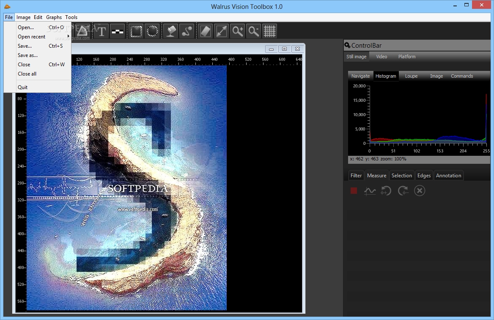Open the Image tab in ControlBar
The height and width of the screenshot is (320, 494).
[x=436, y=76]
